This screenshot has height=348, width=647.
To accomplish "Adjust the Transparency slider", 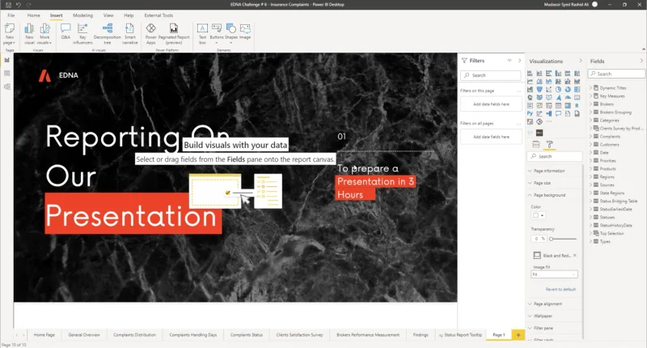I will click(563, 239).
